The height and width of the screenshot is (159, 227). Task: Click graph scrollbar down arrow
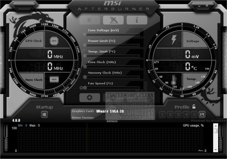(x=216, y=150)
